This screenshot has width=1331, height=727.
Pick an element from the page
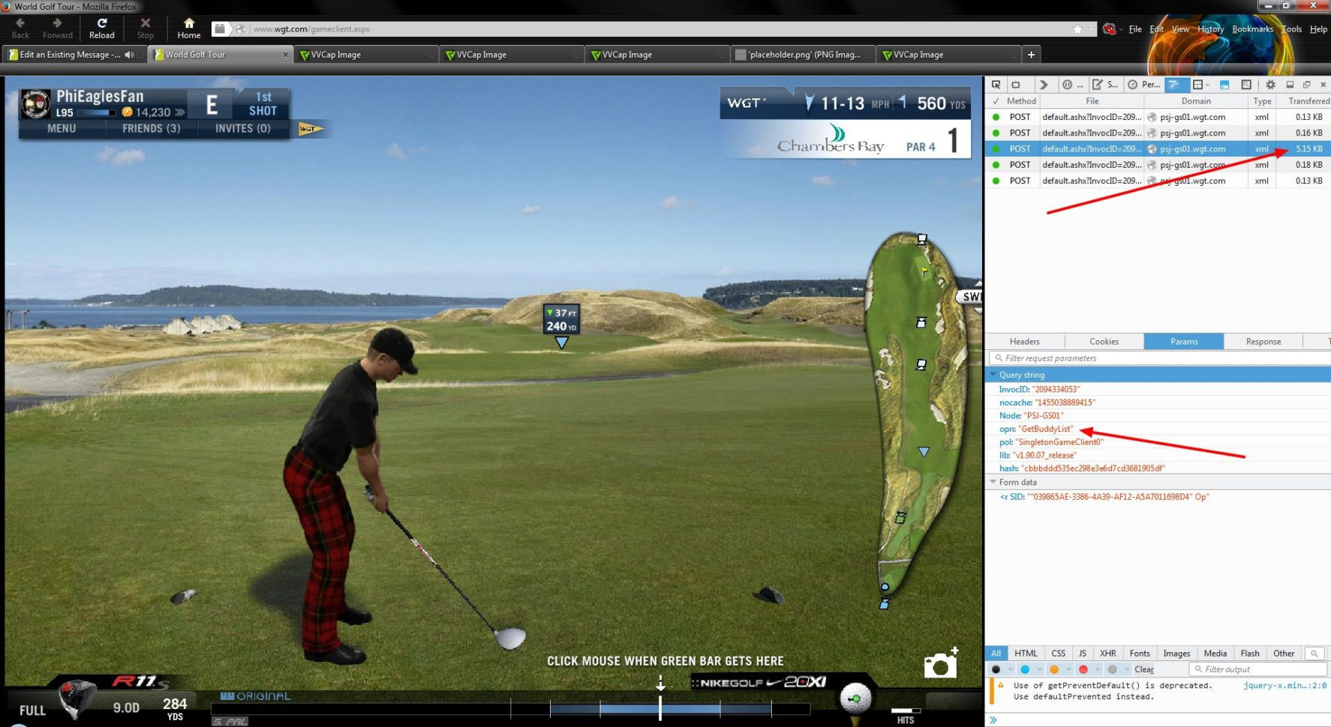[996, 85]
